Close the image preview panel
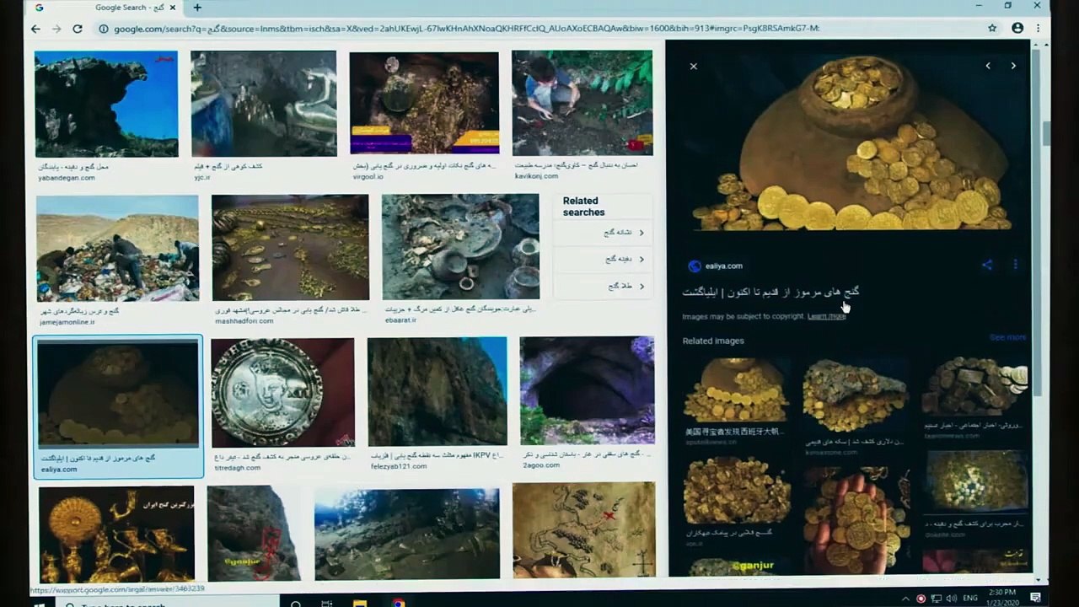The width and height of the screenshot is (1079, 607). [x=694, y=66]
